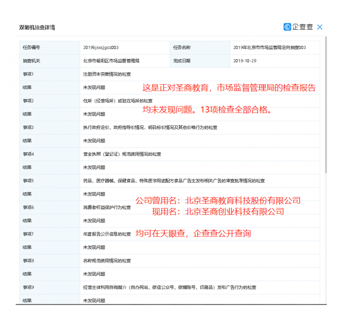
Task: Select completion date 2019-10-29
Action: [x=245, y=61]
